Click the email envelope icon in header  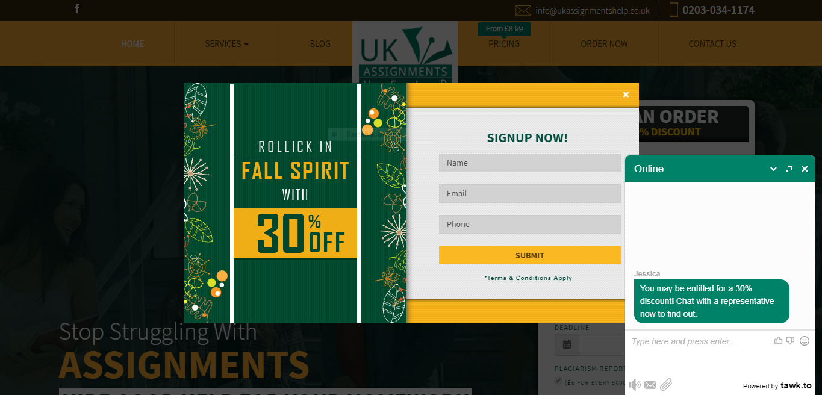pos(523,10)
